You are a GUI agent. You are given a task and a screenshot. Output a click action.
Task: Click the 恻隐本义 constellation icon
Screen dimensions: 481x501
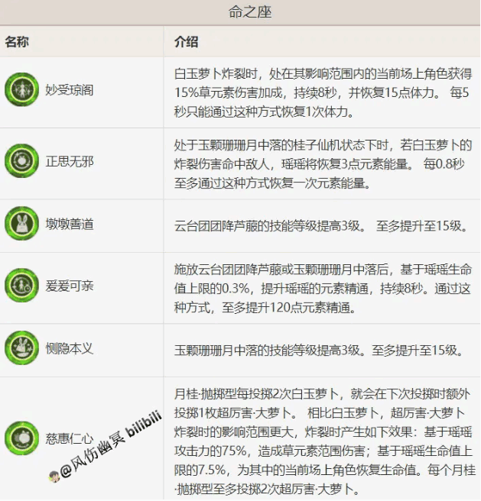pyautogui.click(x=21, y=348)
